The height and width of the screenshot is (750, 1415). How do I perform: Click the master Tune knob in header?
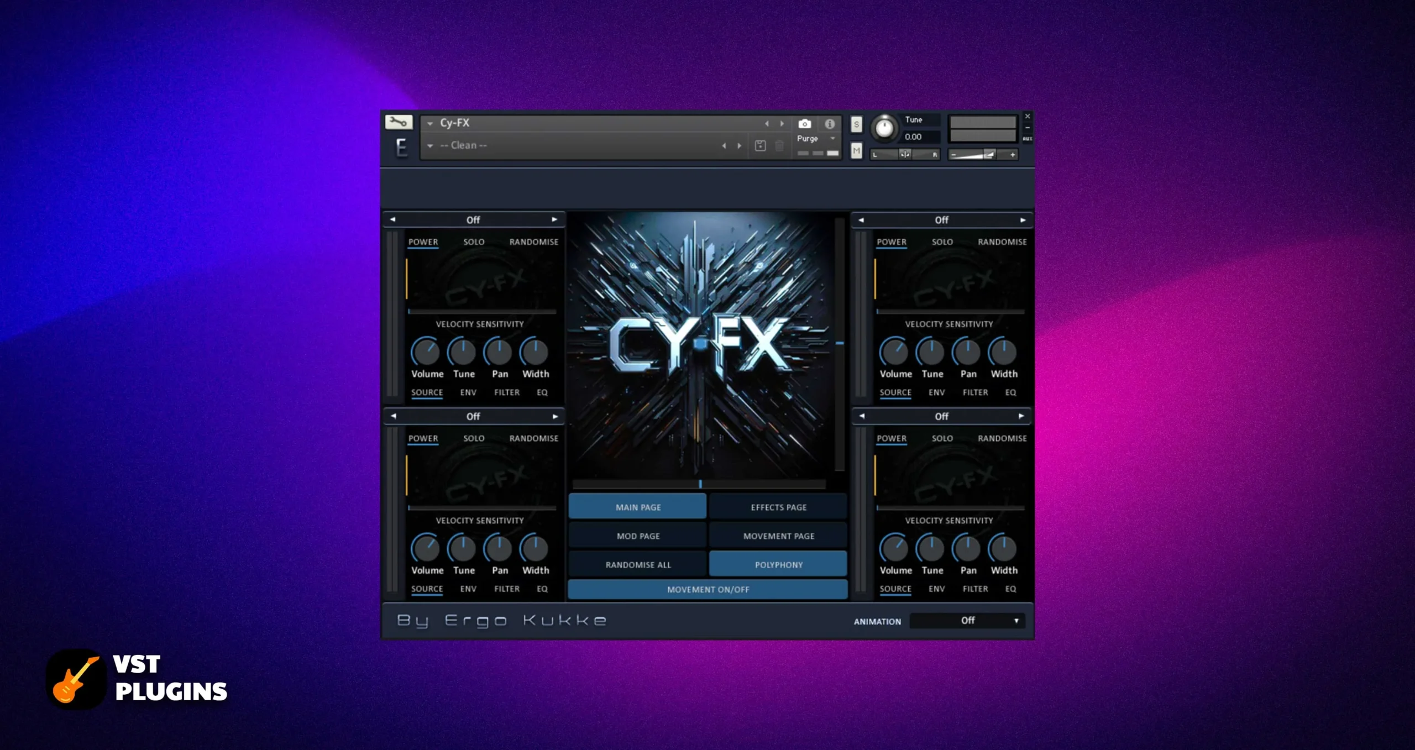point(884,128)
